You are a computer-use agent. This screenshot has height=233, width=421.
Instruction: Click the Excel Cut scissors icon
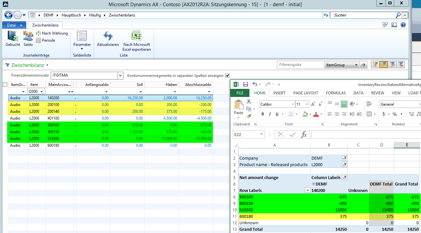[249, 101]
